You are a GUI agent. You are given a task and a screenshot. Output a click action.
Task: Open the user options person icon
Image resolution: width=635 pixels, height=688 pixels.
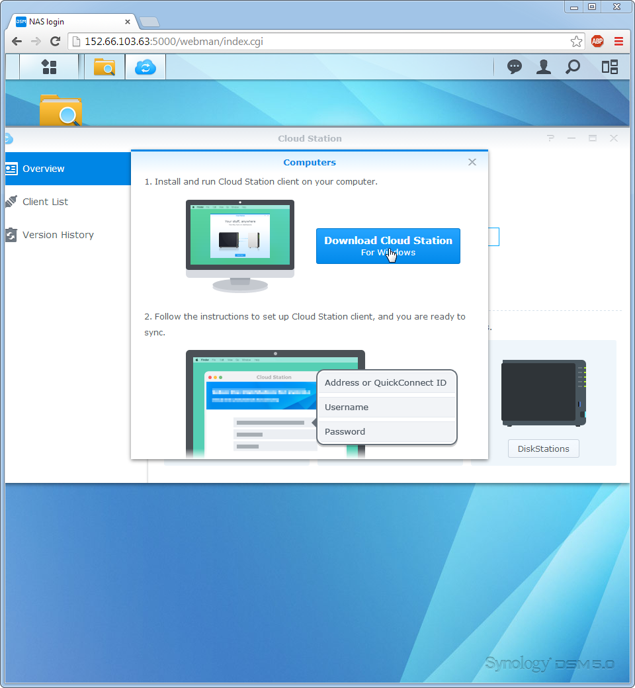[544, 67]
